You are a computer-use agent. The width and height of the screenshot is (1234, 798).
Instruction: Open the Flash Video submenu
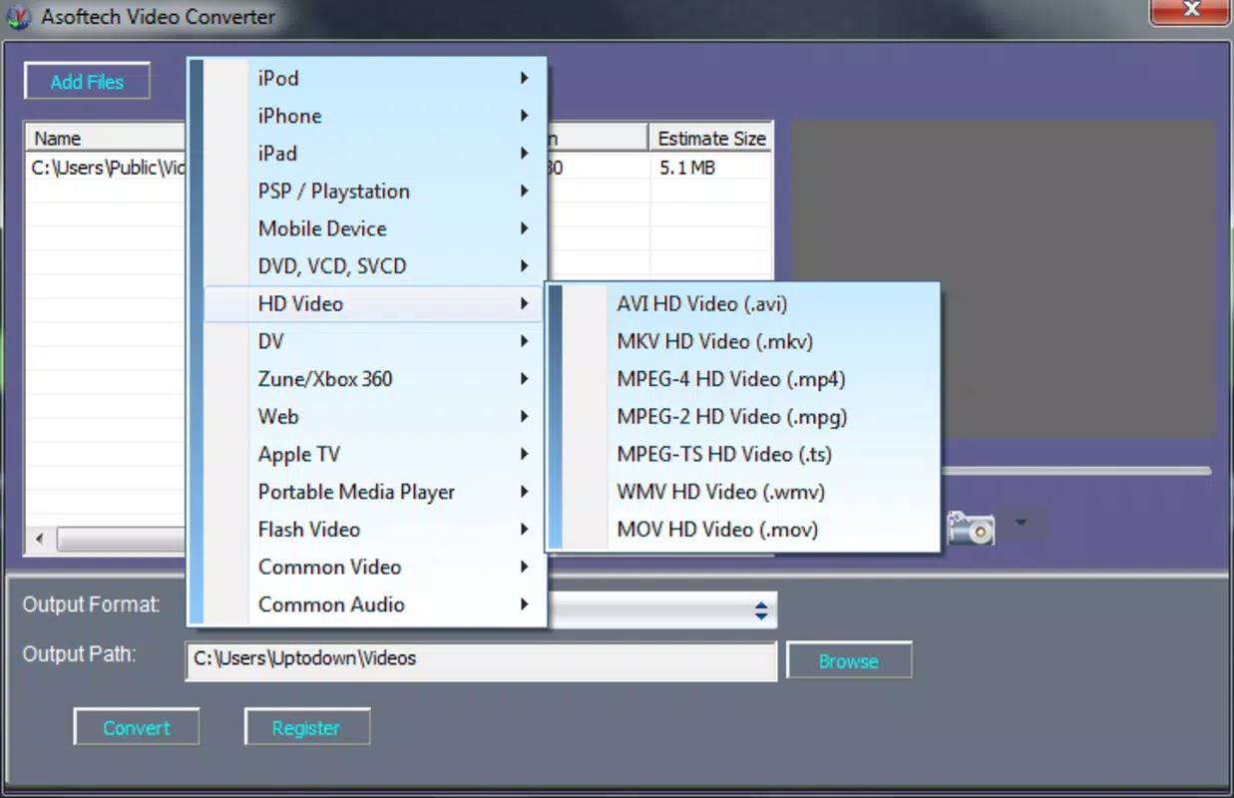click(373, 530)
